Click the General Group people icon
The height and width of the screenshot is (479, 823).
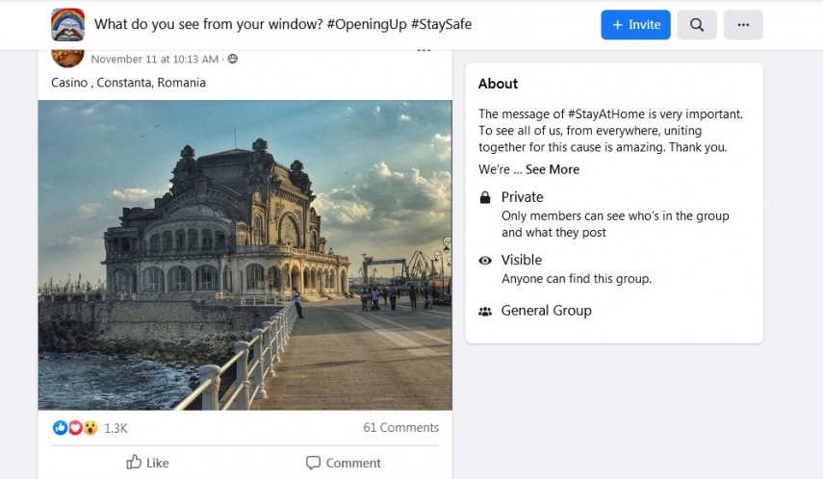click(485, 311)
